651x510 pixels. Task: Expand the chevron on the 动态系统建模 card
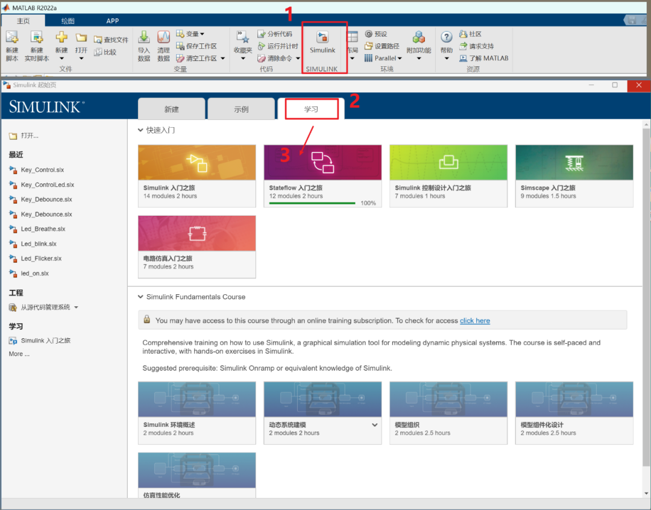click(x=374, y=425)
